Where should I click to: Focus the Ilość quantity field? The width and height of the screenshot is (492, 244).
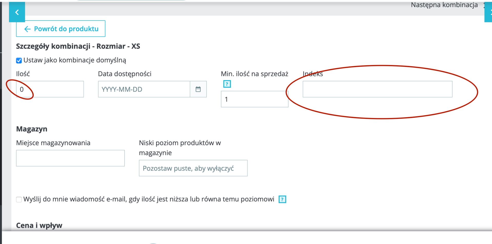coord(50,89)
